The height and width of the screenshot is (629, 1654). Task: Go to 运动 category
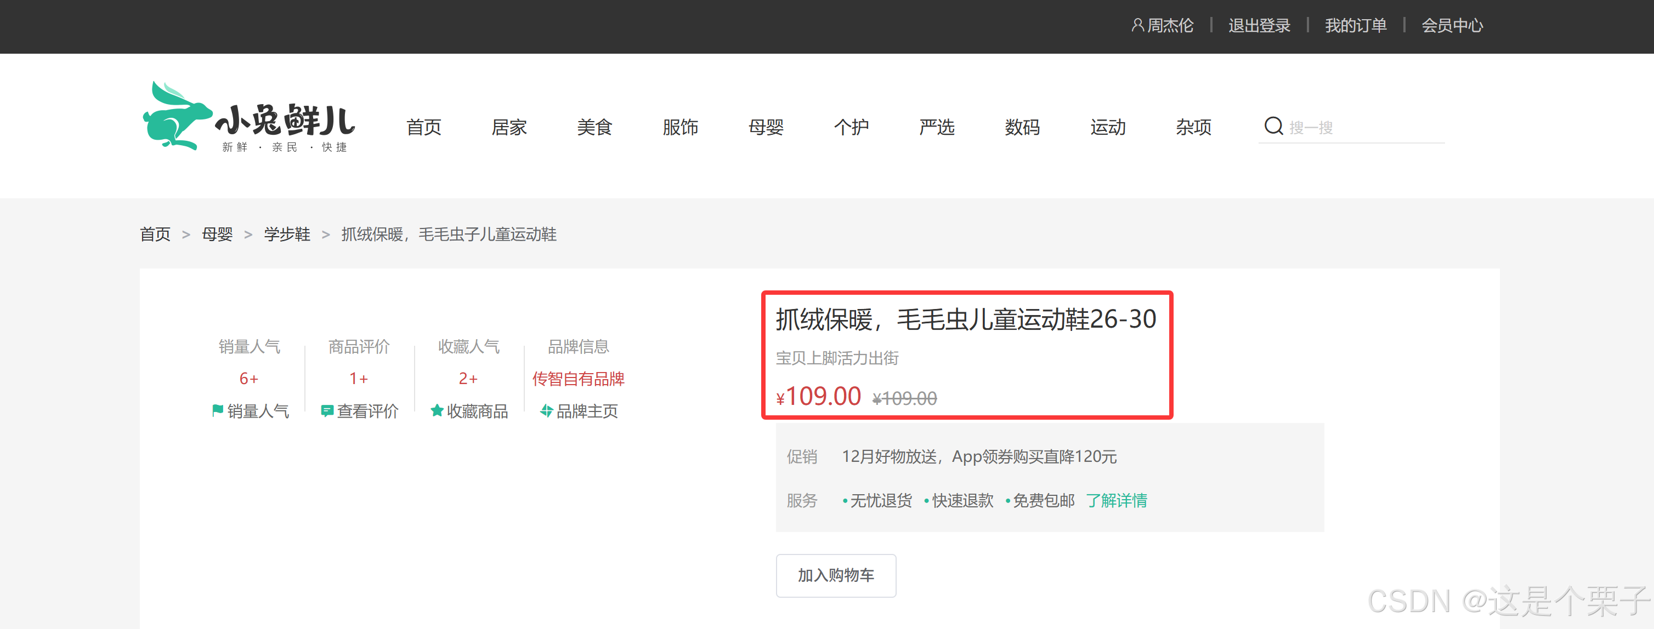click(x=1108, y=127)
